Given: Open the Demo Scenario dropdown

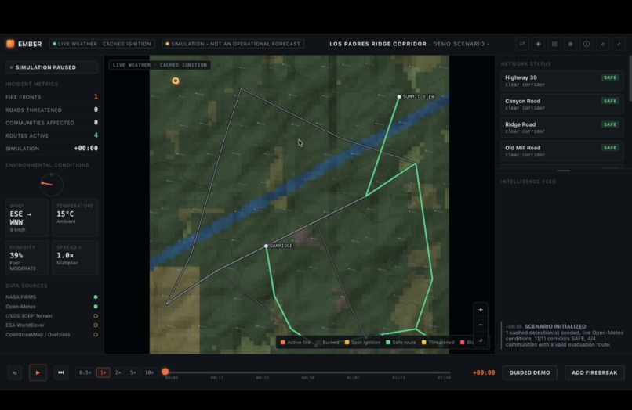Looking at the screenshot, I should click(x=461, y=44).
